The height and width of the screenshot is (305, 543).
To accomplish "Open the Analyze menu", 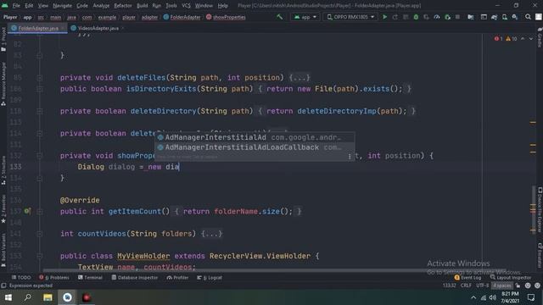I will click(101, 6).
